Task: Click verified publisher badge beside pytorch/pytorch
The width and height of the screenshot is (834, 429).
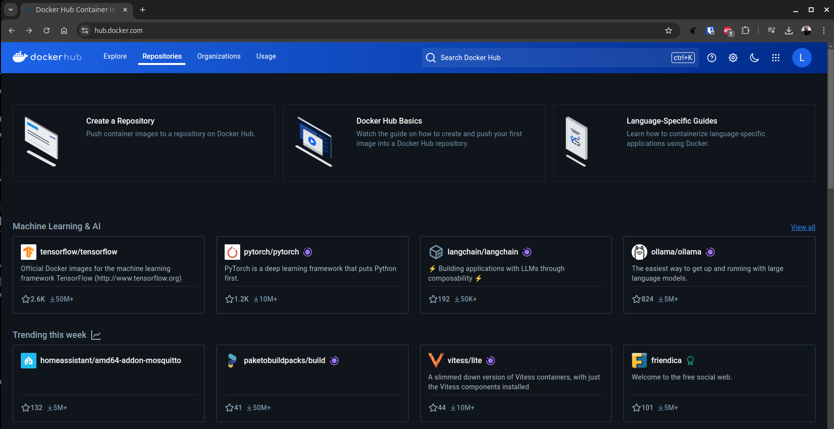Action: point(308,252)
